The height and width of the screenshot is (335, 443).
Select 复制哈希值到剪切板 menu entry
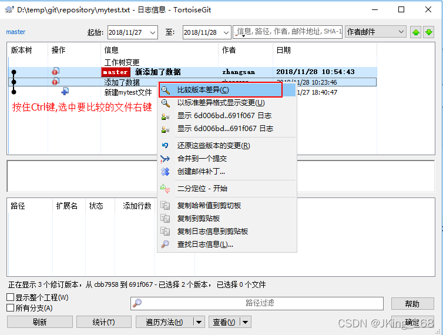[227, 206]
